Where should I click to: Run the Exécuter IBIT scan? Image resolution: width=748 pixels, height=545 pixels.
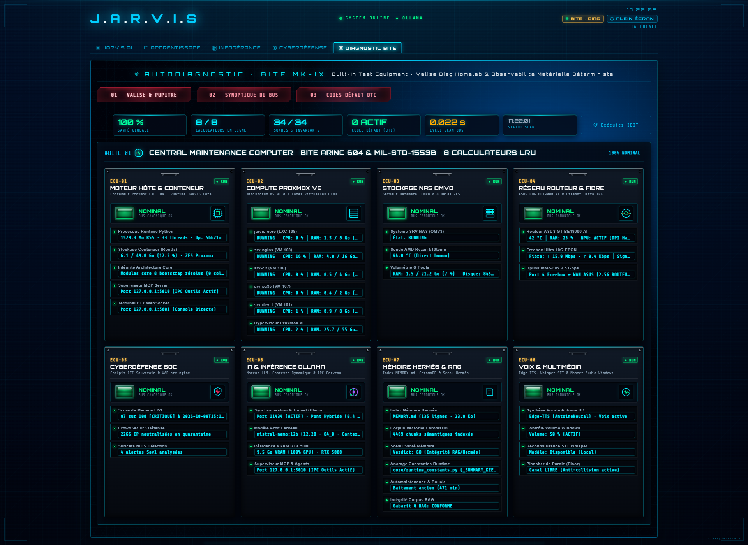(616, 125)
